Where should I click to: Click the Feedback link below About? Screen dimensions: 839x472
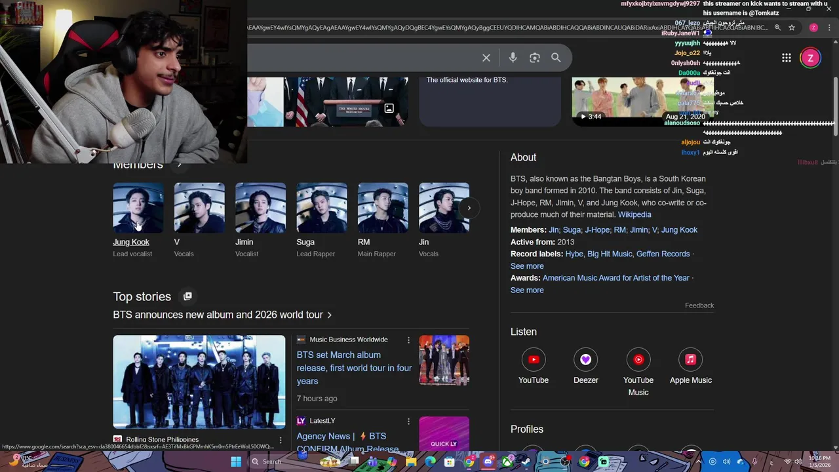coord(699,305)
